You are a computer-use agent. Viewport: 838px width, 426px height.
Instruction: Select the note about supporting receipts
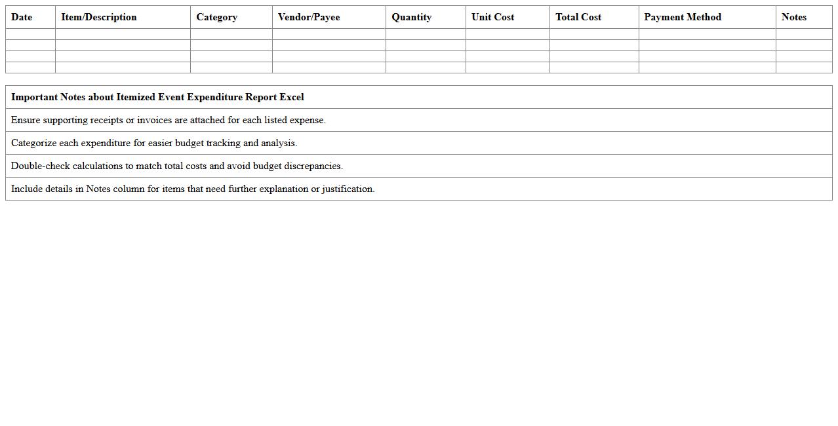tap(169, 120)
